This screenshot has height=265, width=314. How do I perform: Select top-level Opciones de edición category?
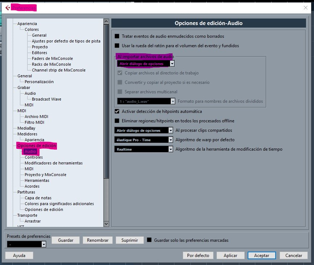[37, 146]
